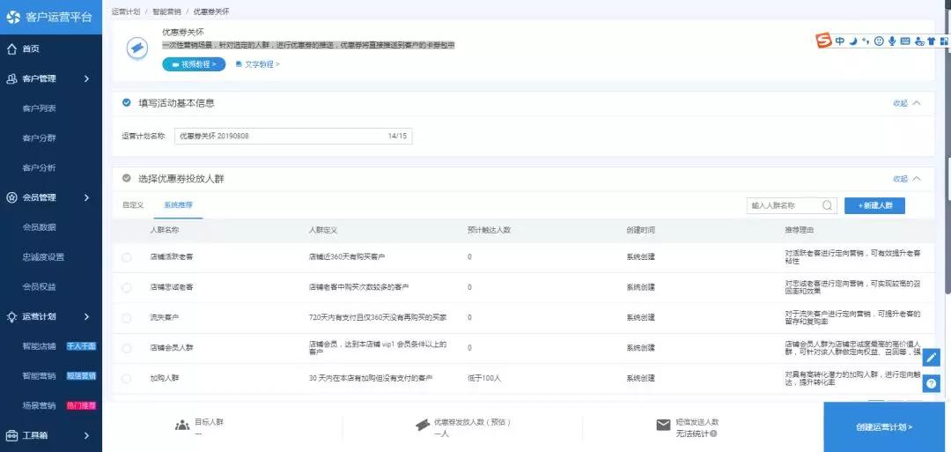Screen dimensions: 951x452
Task: Click the 人群定义 column header
Action: pos(322,231)
